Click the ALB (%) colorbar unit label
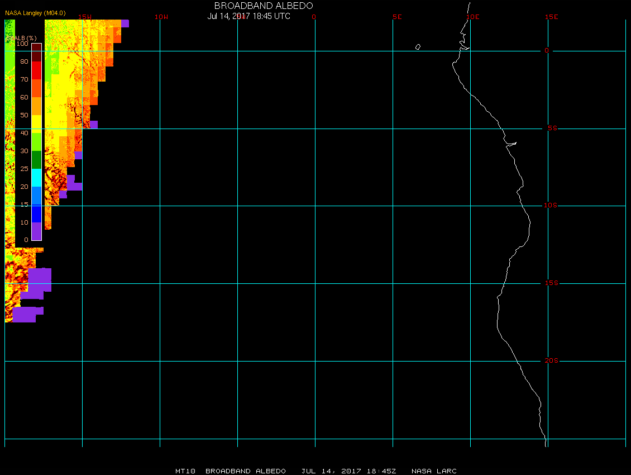 pos(22,38)
